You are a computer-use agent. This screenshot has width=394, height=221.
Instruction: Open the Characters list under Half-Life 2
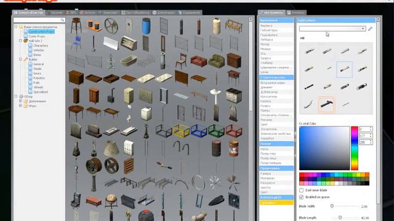(x=41, y=45)
